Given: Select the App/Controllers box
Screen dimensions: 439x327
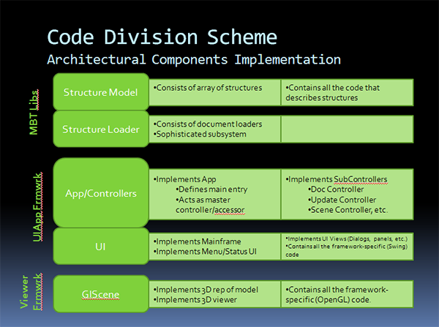Looking at the screenshot, I should (101, 193).
